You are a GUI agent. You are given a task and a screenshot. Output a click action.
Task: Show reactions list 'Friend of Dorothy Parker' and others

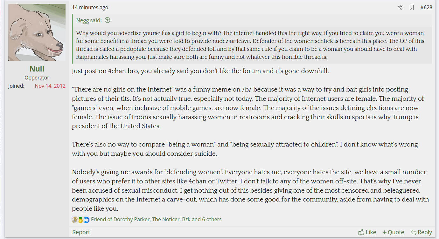[x=156, y=219]
